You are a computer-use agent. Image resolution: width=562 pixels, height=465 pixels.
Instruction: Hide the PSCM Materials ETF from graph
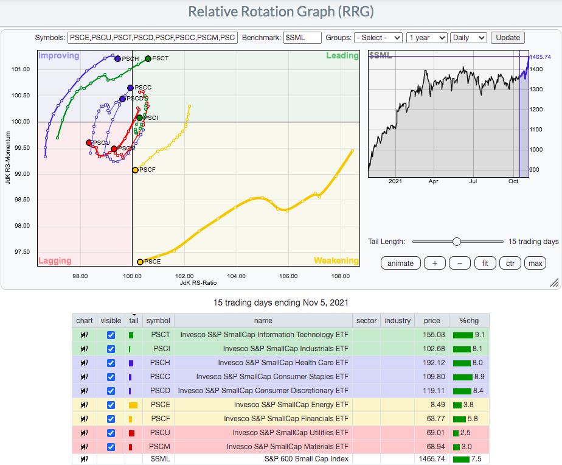click(111, 447)
